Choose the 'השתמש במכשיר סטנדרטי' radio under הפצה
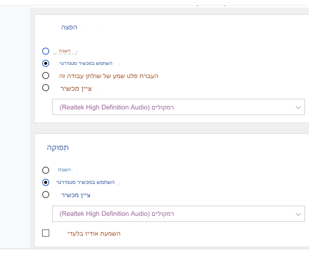Image resolution: width=309 pixels, height=267 pixels. 46,63
